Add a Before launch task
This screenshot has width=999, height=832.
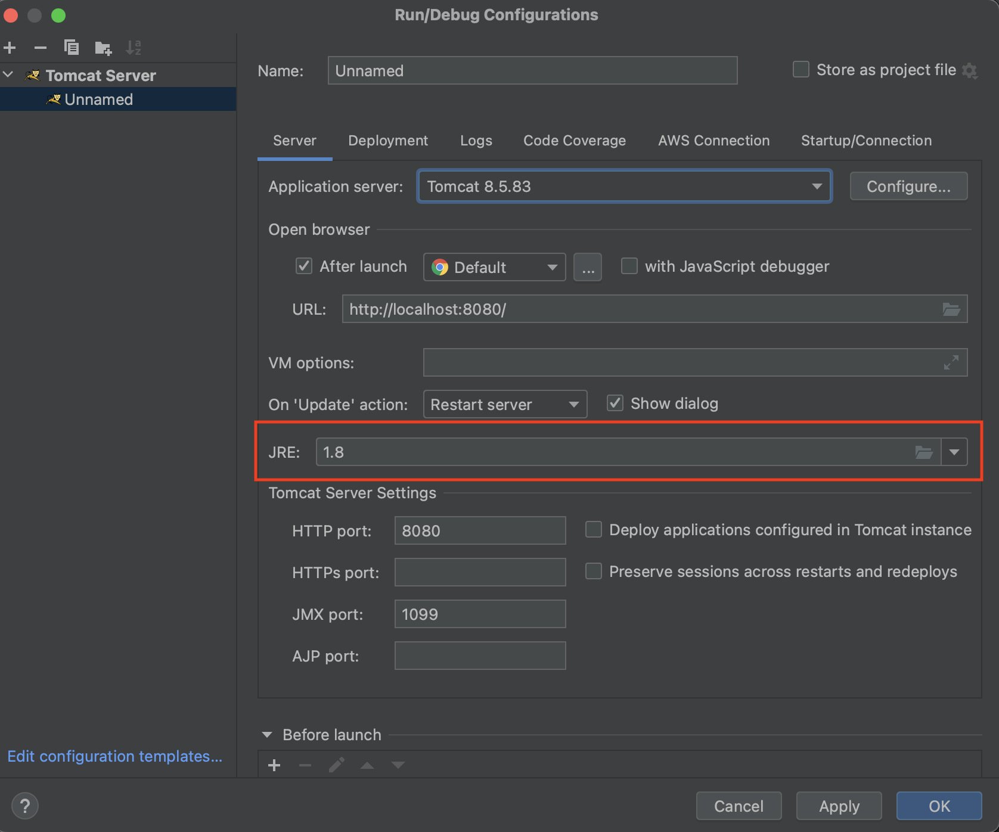274,765
